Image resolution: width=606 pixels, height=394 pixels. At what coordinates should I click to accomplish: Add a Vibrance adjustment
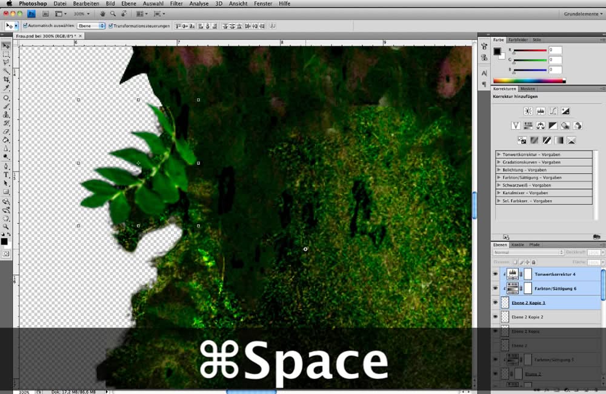pos(516,125)
